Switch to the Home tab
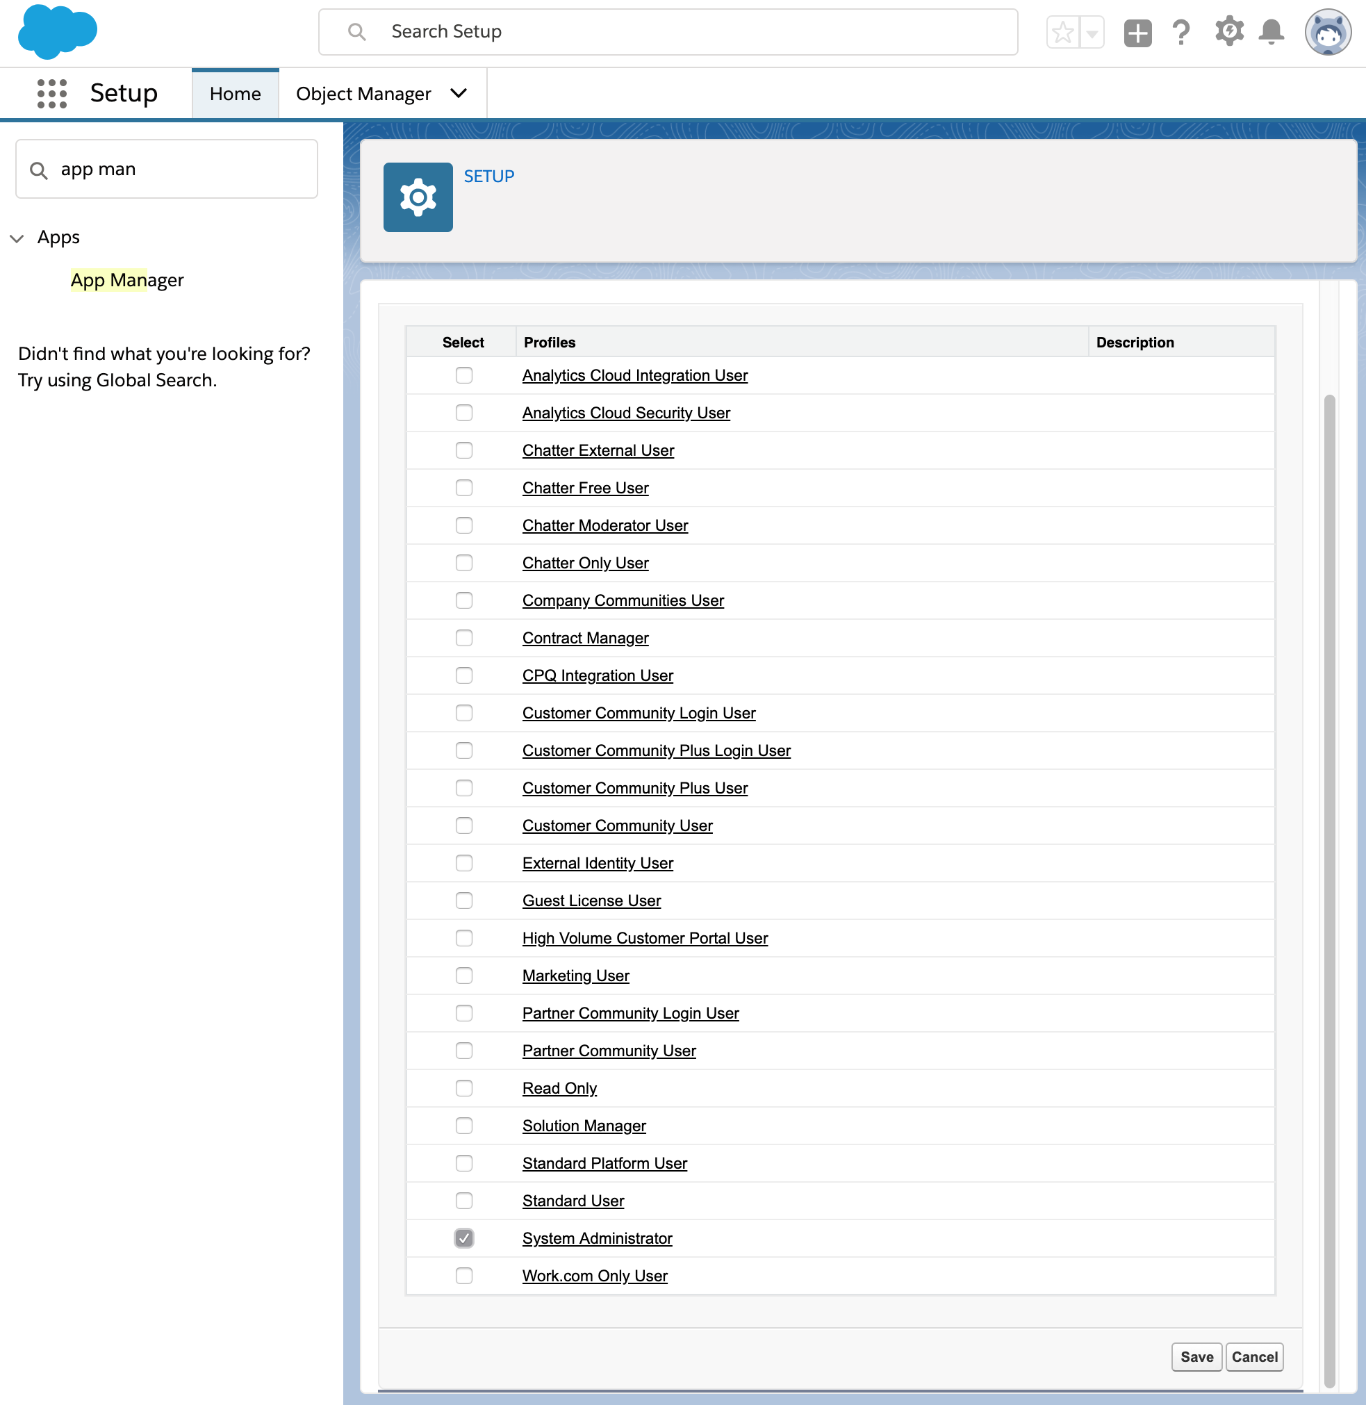 [236, 94]
